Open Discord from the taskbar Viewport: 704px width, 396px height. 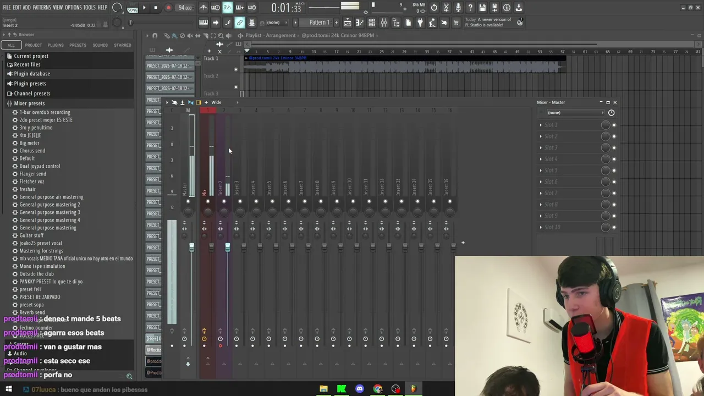coord(360,389)
